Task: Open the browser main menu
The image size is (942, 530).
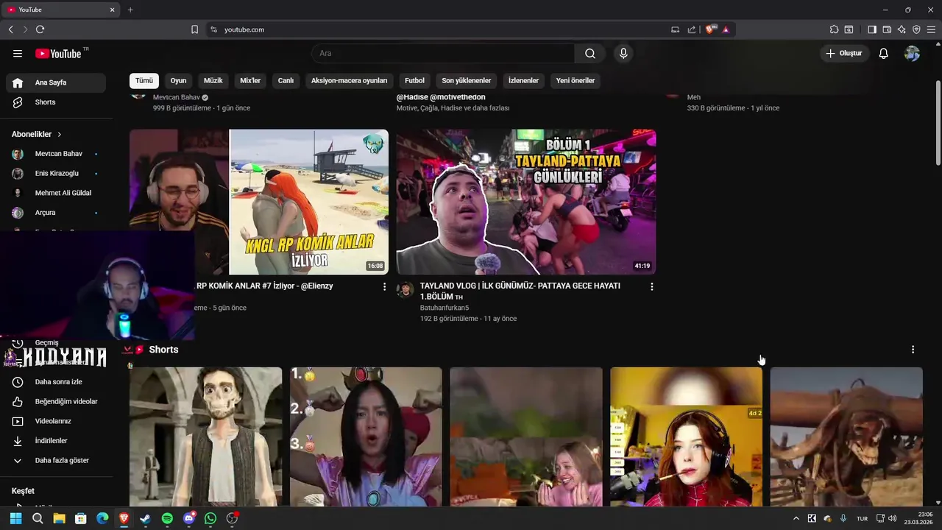Action: click(931, 29)
